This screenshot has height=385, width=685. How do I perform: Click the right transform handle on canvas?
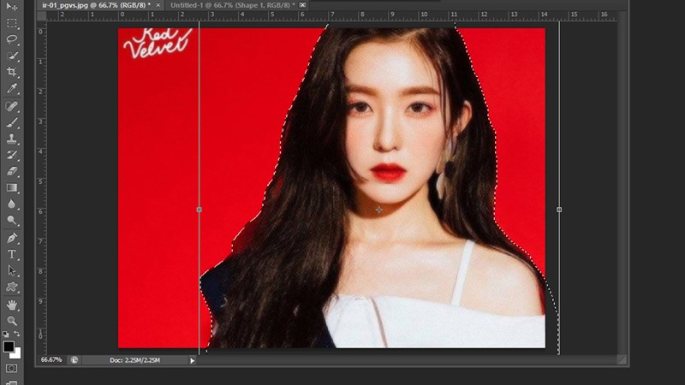coord(559,210)
